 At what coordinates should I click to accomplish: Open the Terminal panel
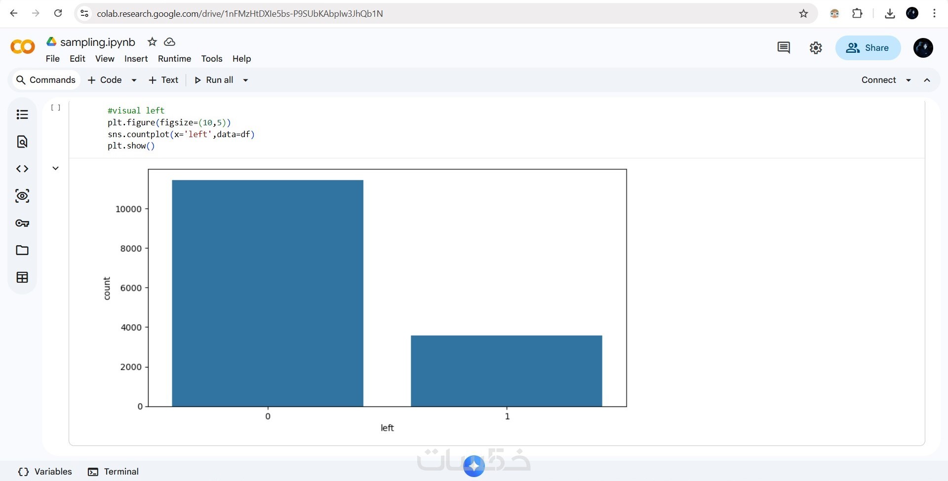[x=113, y=472]
